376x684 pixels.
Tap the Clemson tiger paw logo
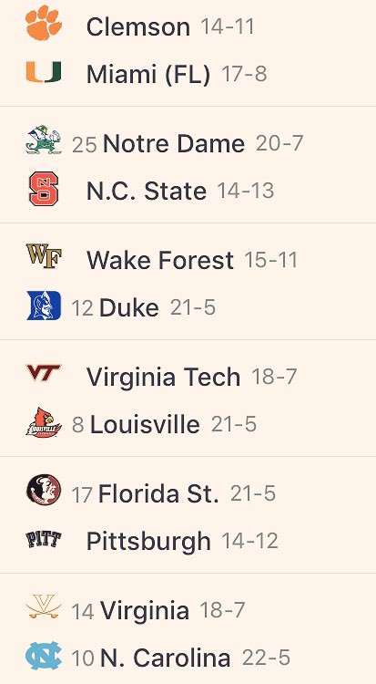coord(44,23)
